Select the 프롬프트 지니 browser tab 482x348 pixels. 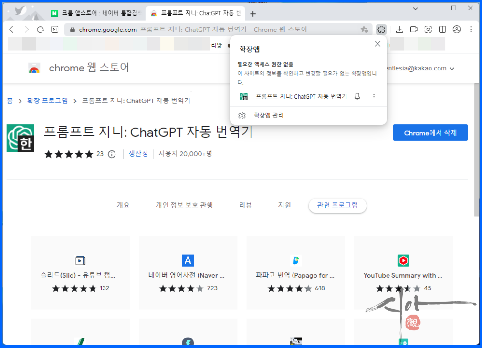click(x=195, y=13)
